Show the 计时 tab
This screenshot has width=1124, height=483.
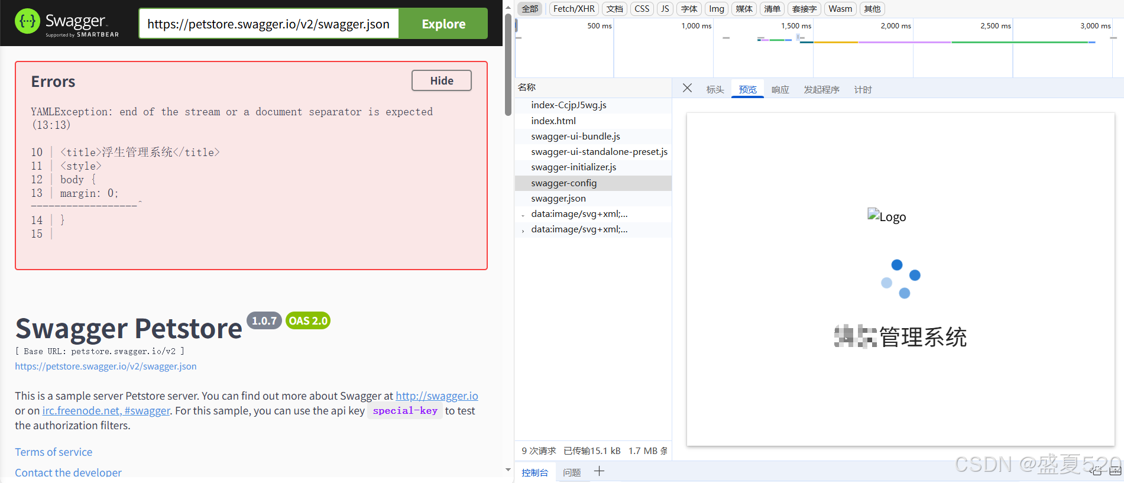click(x=863, y=89)
